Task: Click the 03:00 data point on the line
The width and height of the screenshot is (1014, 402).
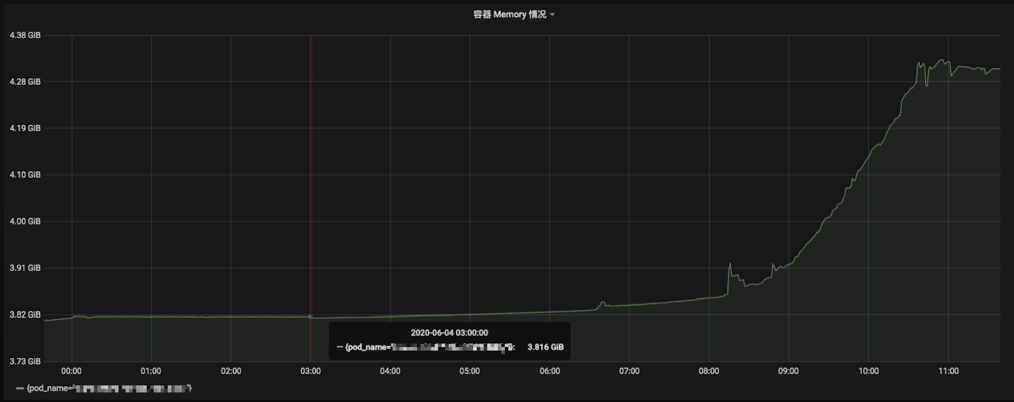Action: pos(311,316)
